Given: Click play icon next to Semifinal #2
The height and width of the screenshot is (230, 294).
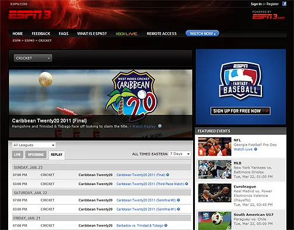Looking at the screenshot, I should [178, 200].
